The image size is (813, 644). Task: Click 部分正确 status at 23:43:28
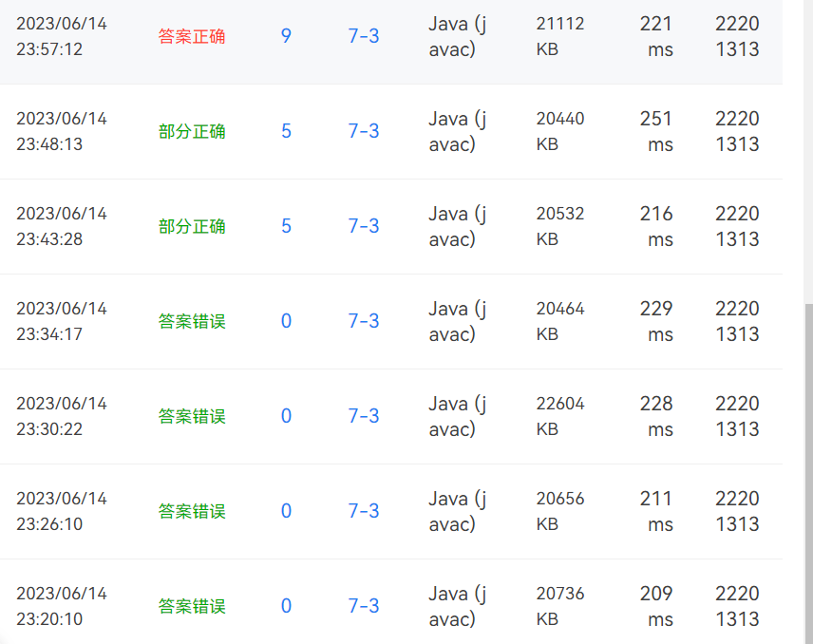click(192, 226)
